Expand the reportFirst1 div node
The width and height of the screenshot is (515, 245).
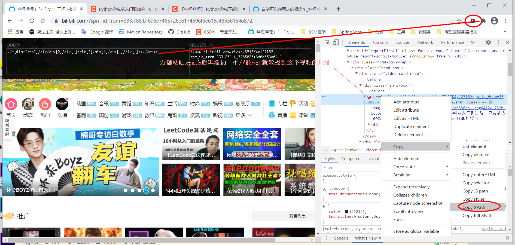pos(348,50)
